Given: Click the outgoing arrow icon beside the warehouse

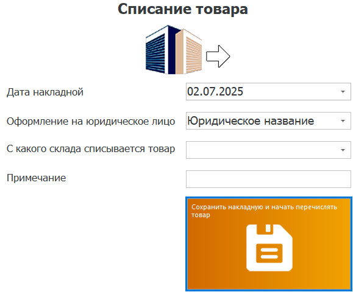Looking at the screenshot, I should click(218, 57).
